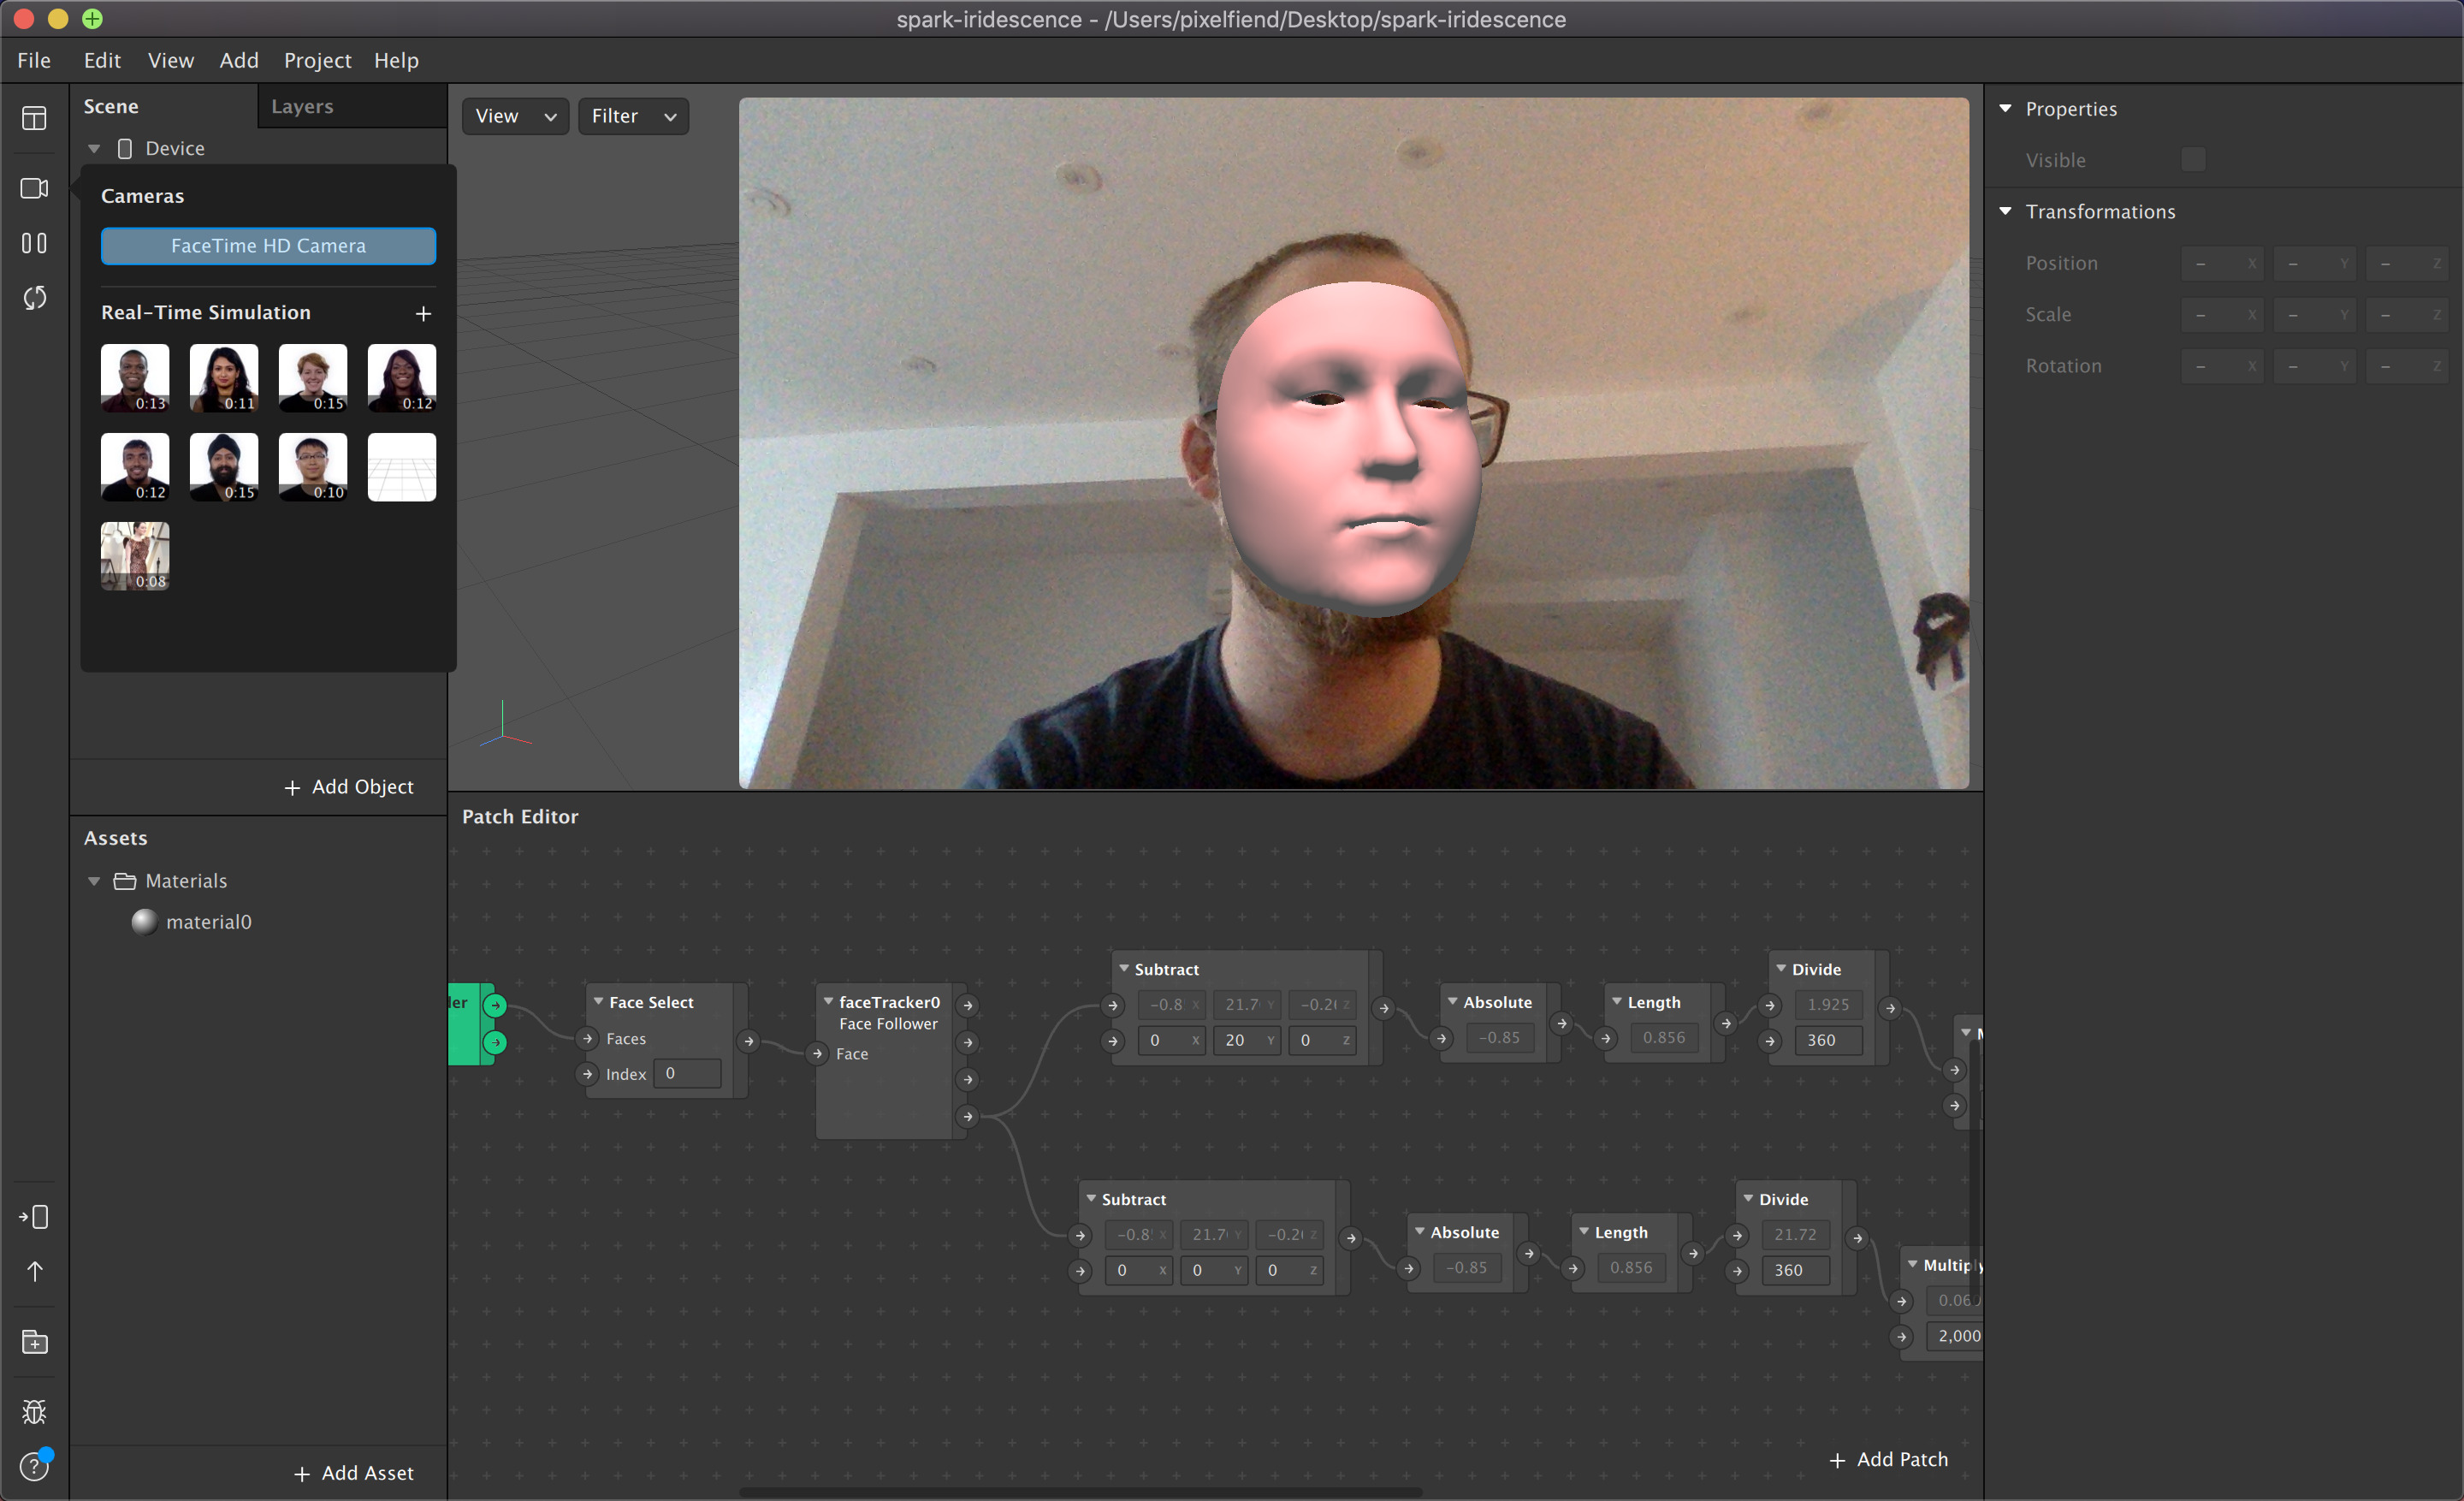2464x1501 pixels.
Task: Click the Add Patch button
Action: click(1888, 1459)
